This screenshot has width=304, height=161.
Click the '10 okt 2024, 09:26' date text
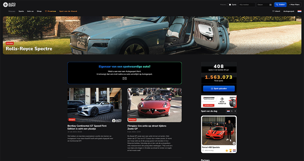pos(74,132)
